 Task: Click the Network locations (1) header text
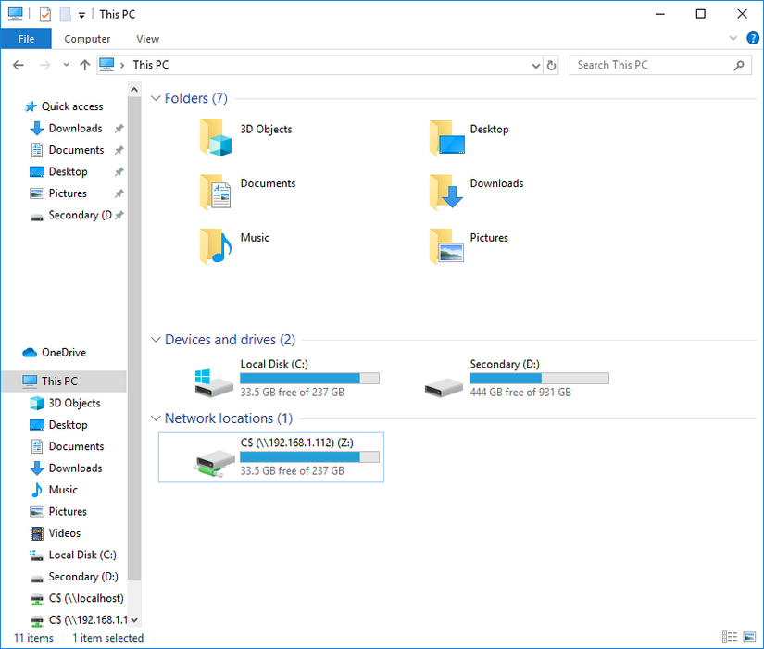click(229, 418)
